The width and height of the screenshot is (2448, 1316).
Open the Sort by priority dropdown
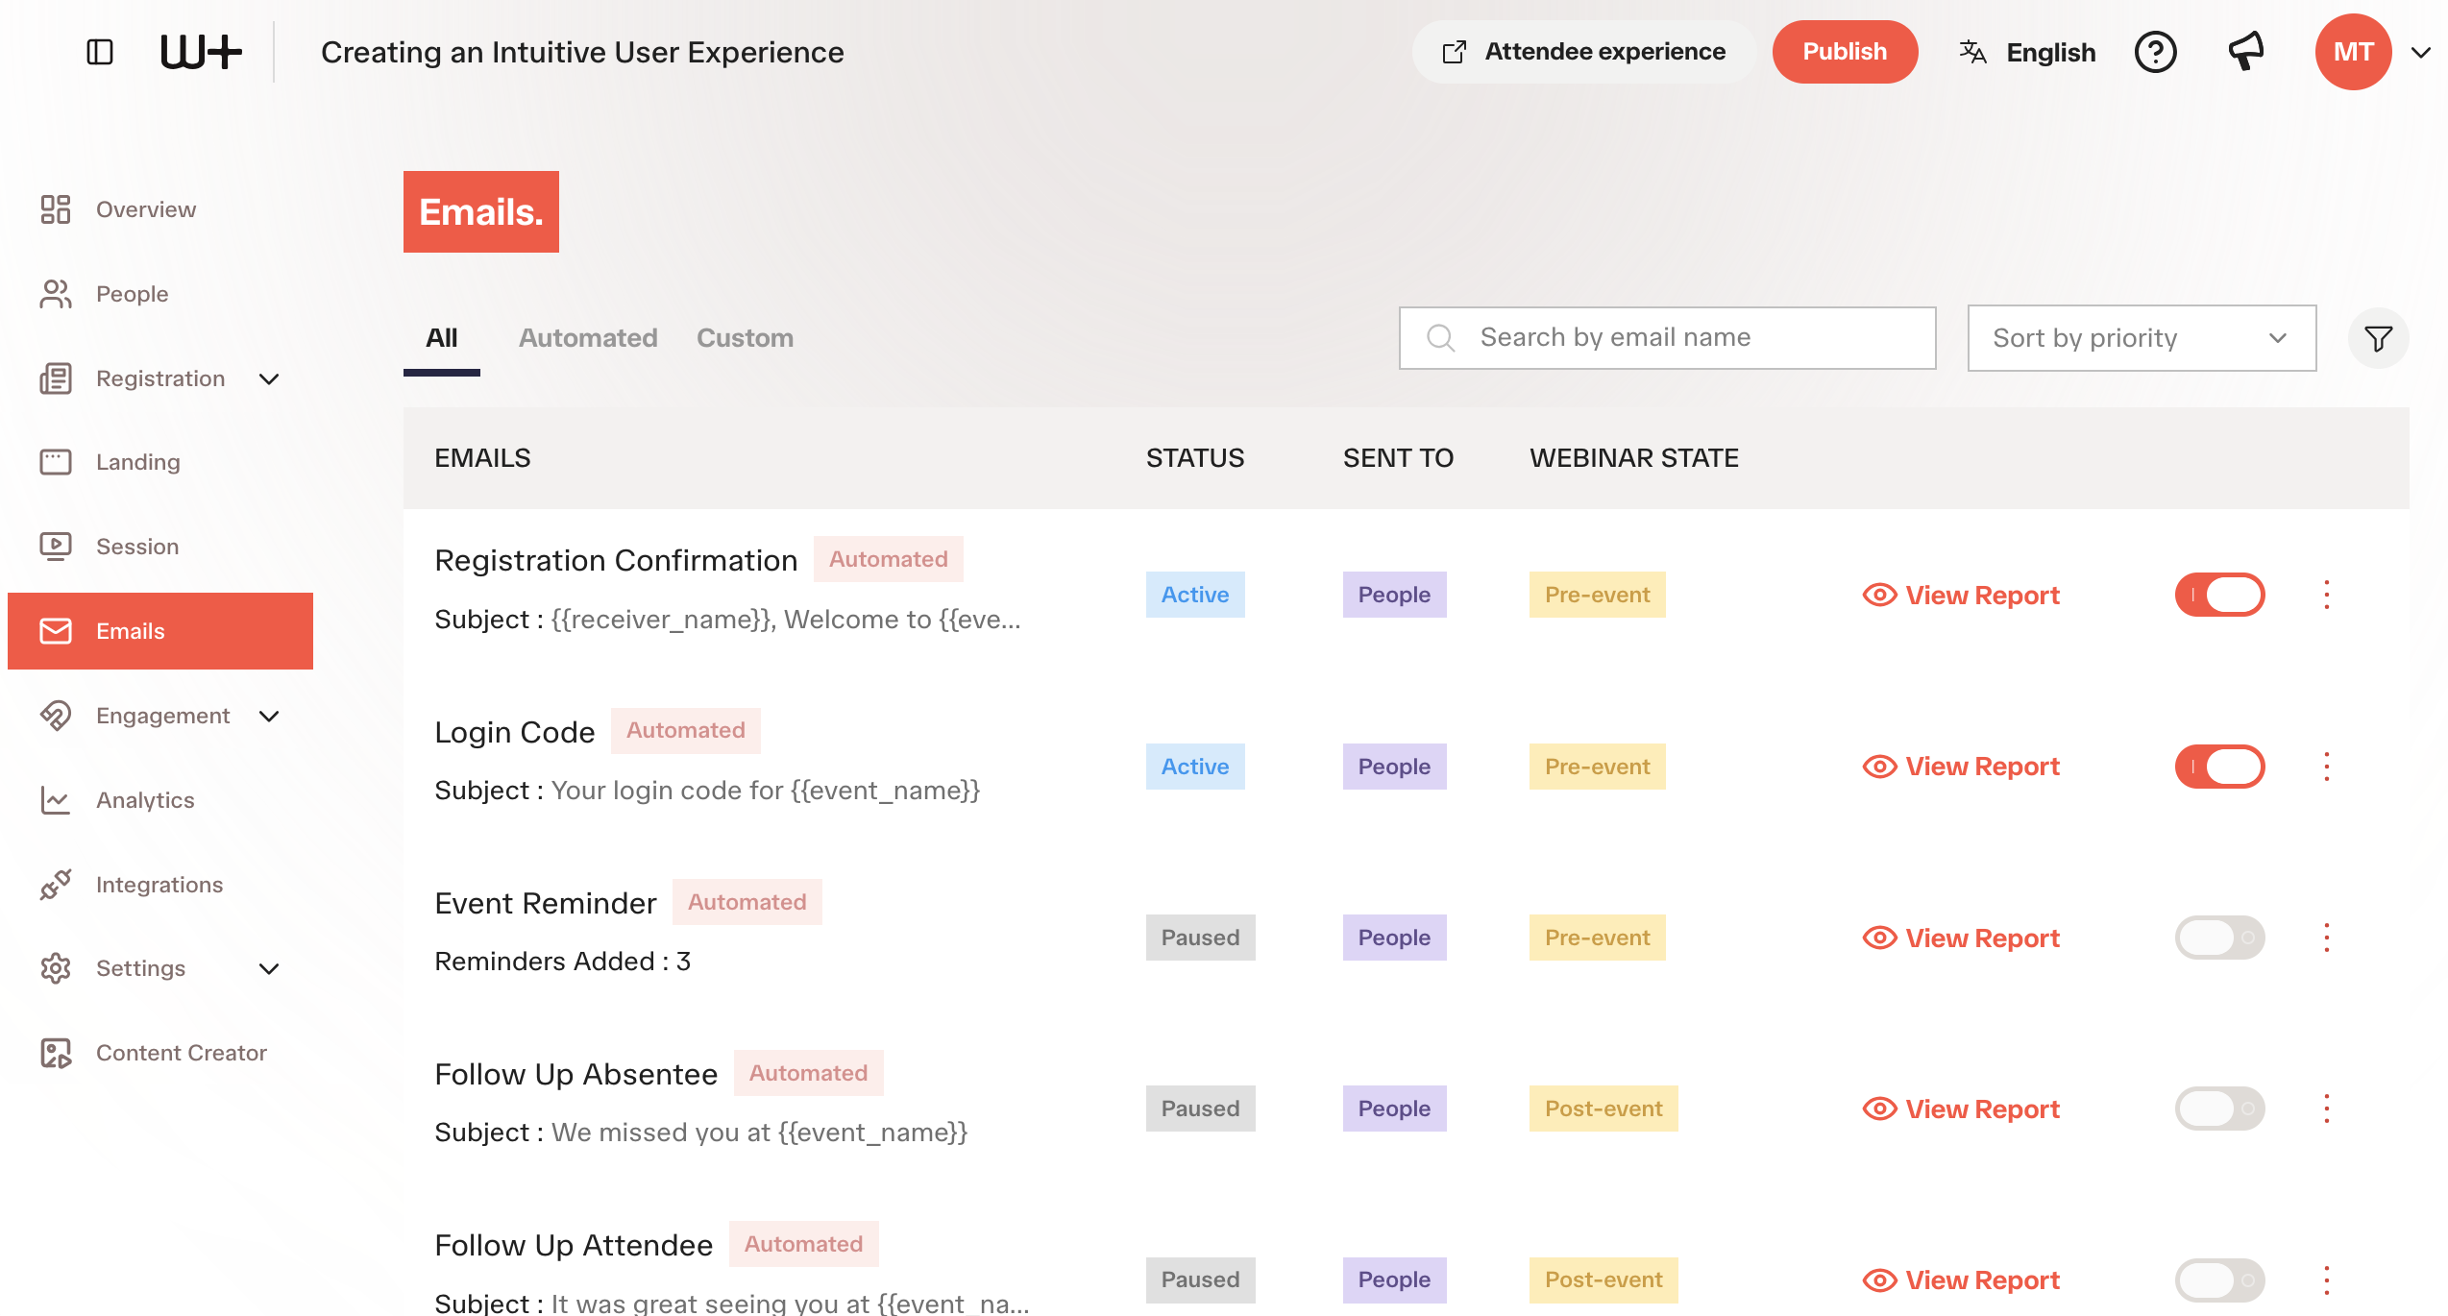(x=2142, y=338)
